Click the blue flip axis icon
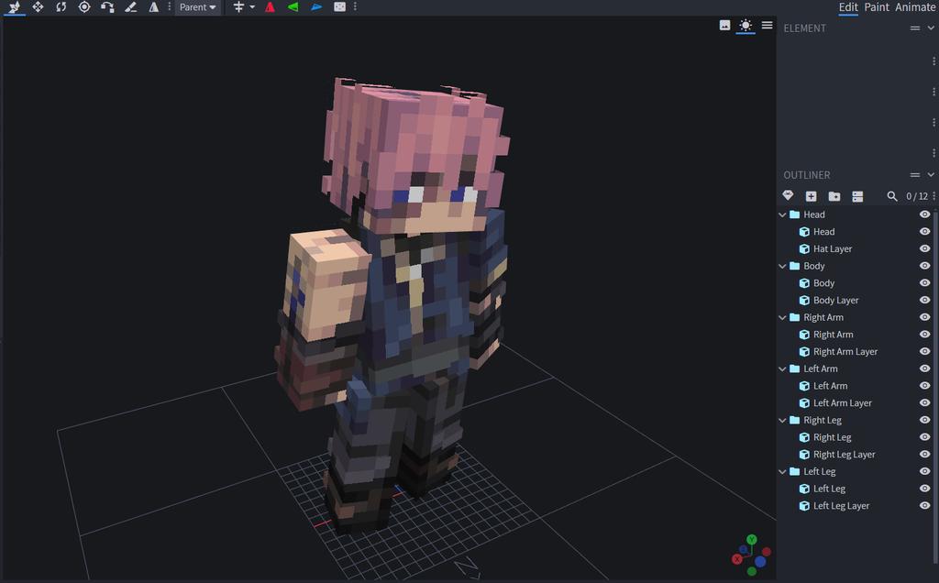 point(316,7)
